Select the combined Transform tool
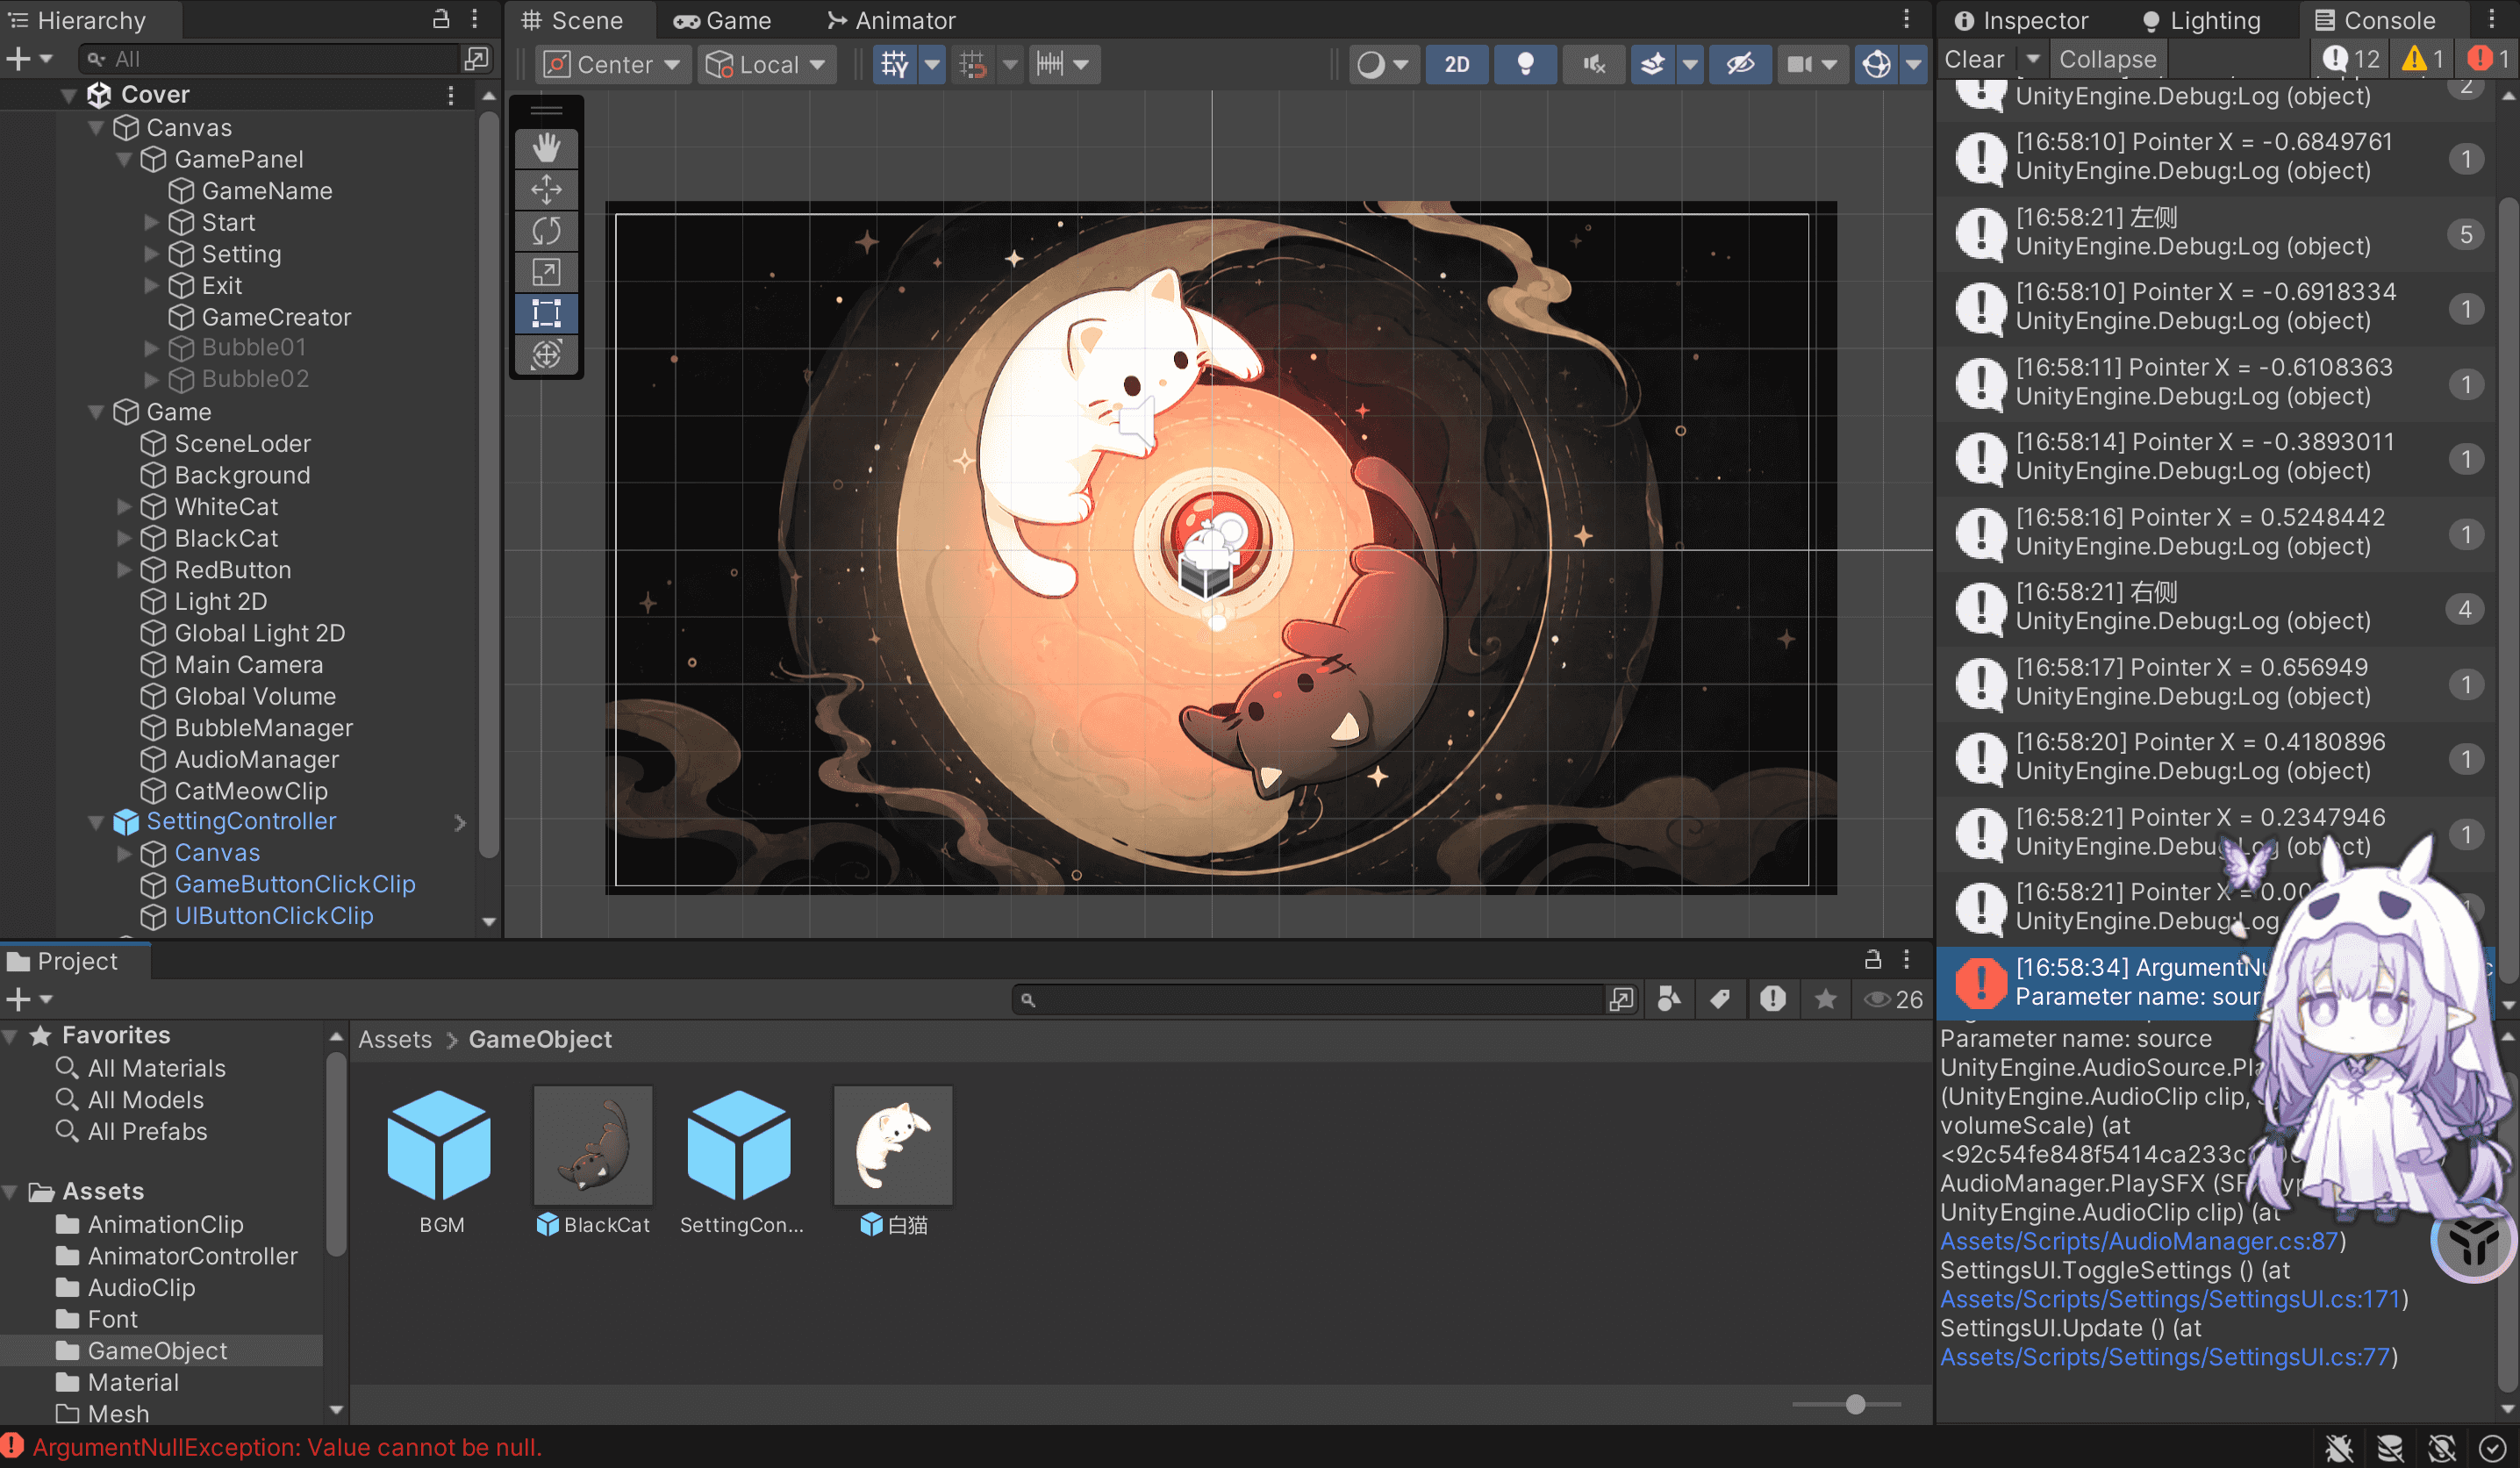Viewport: 2520px width, 1468px height. click(546, 354)
